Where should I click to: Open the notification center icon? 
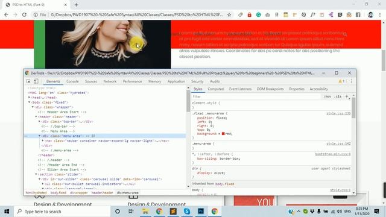click(376, 212)
